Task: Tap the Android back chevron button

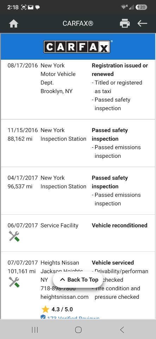Action: click(122, 330)
